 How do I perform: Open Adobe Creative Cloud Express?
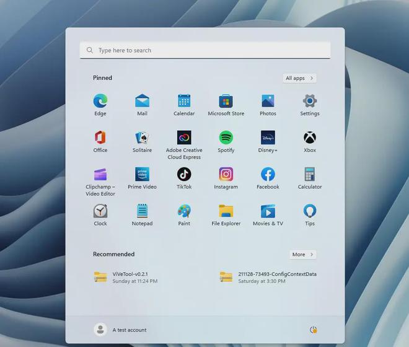click(x=184, y=138)
